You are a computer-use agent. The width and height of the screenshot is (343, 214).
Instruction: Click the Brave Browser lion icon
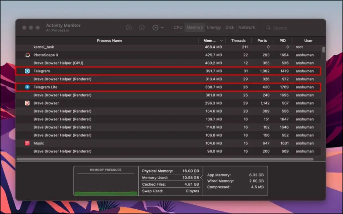pyautogui.click(x=27, y=103)
